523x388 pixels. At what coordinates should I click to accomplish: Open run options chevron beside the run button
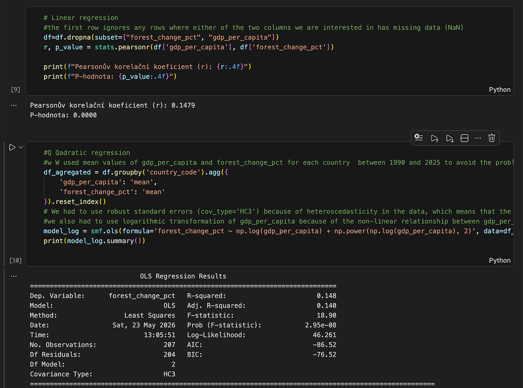21,147
